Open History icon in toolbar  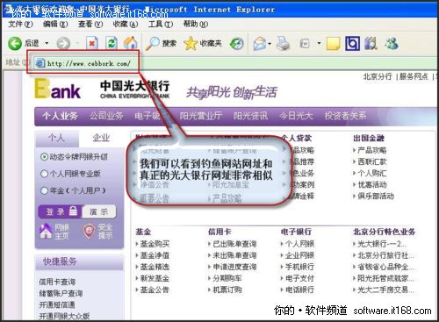click(x=236, y=44)
